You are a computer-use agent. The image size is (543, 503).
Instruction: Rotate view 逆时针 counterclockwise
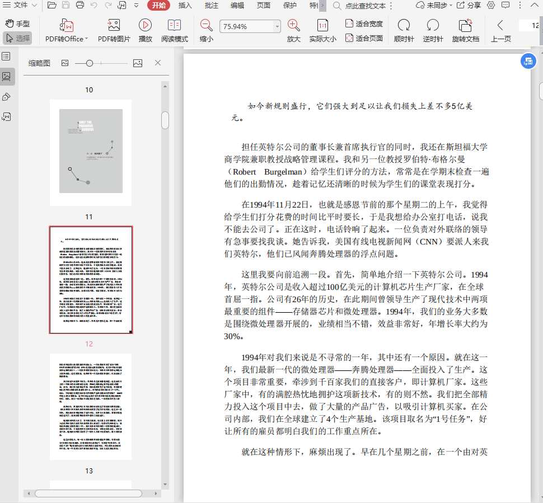pos(433,30)
